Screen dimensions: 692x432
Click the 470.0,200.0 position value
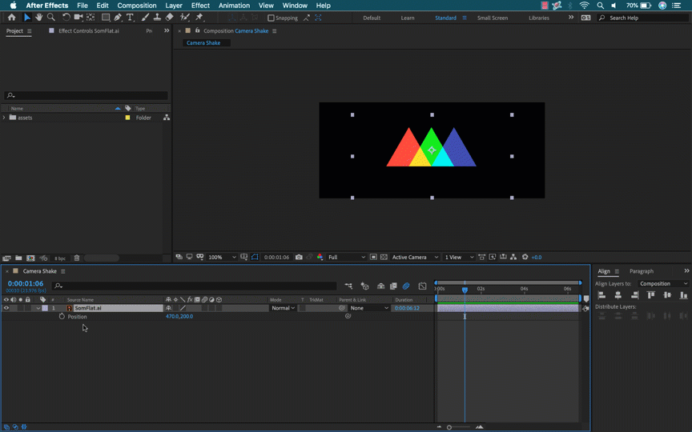[x=179, y=317]
